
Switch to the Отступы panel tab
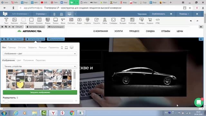[22, 47]
